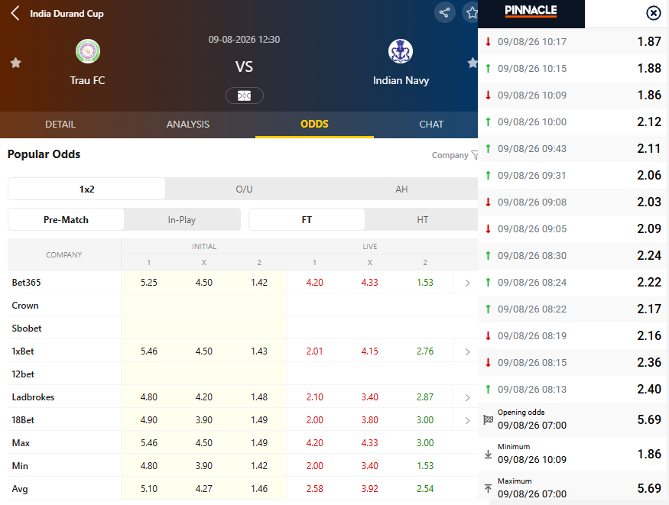Click the red down arrow at 08:15

pyautogui.click(x=488, y=363)
